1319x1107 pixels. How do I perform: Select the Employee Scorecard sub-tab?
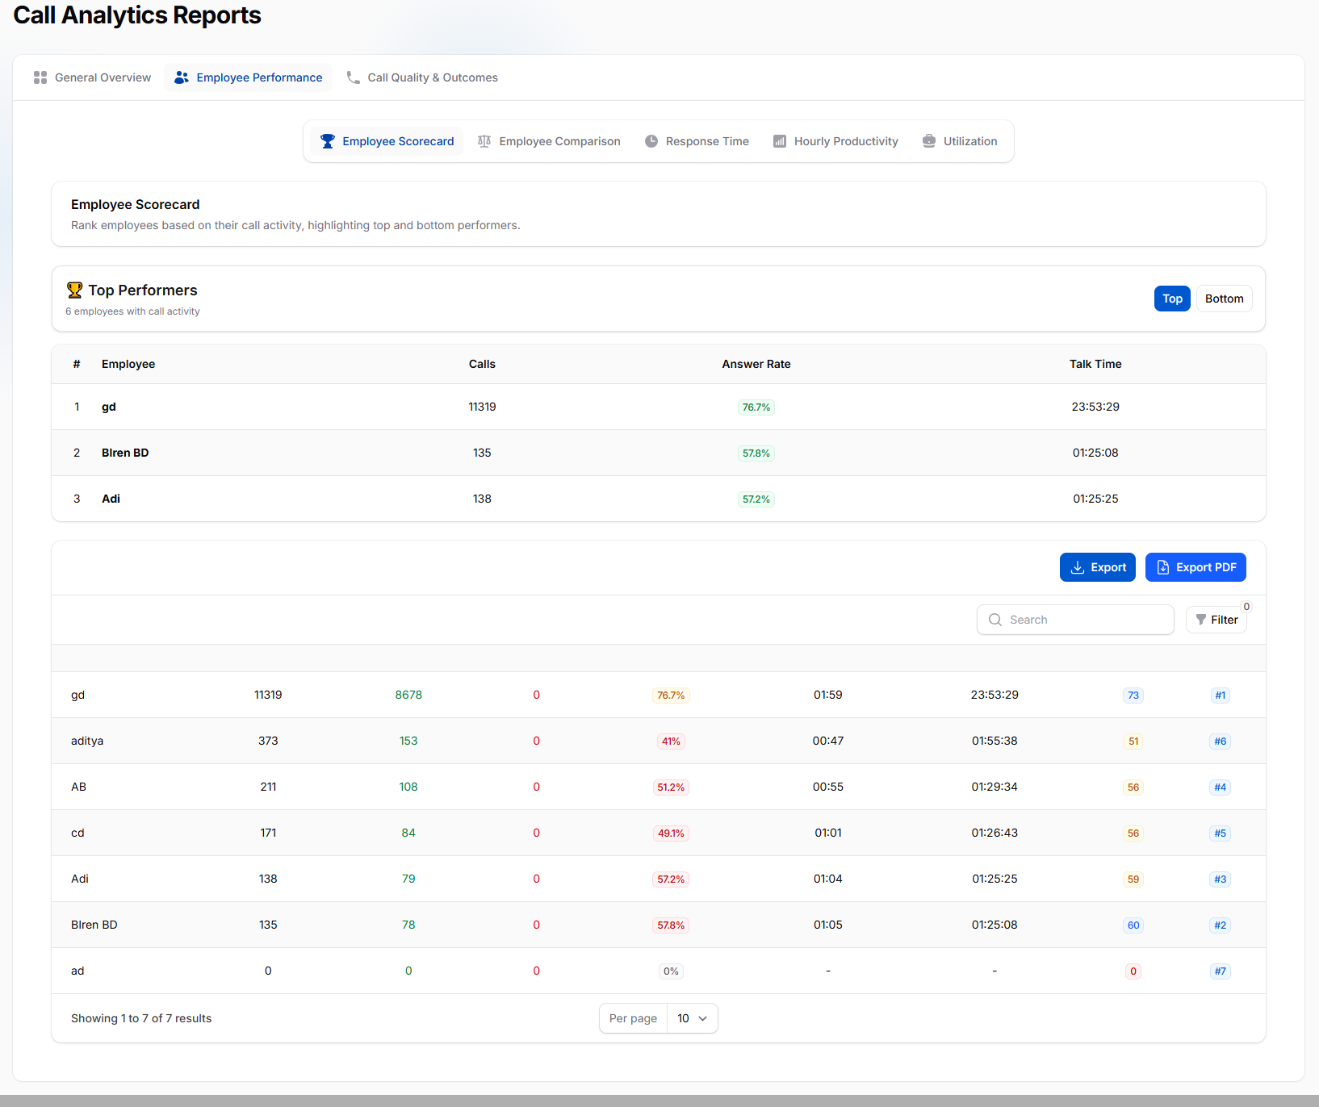tap(387, 141)
